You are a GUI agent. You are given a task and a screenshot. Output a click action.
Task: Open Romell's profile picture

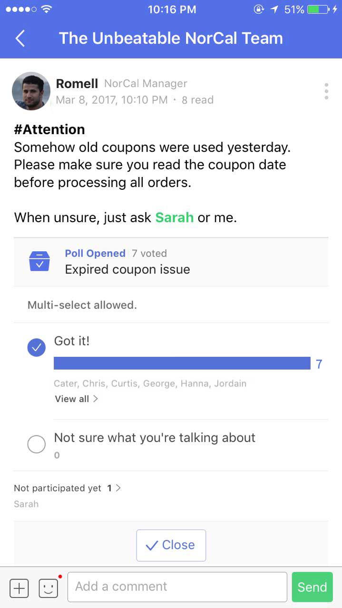(x=31, y=91)
